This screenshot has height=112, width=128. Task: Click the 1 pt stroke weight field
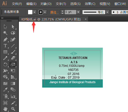(x=70, y=12)
